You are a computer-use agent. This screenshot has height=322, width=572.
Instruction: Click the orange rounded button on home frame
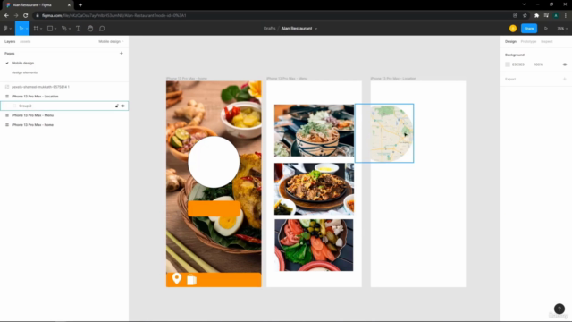click(x=214, y=208)
